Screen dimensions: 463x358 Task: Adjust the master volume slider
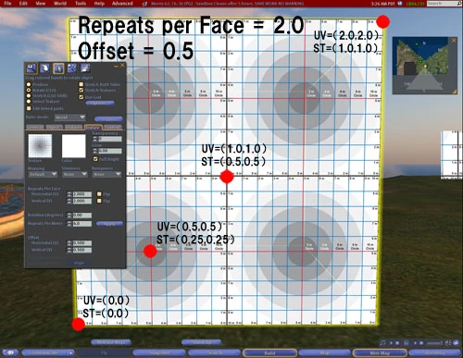(434, 343)
